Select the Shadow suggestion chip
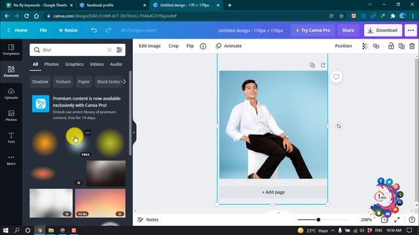Image resolution: width=419 pixels, height=235 pixels. (40, 82)
